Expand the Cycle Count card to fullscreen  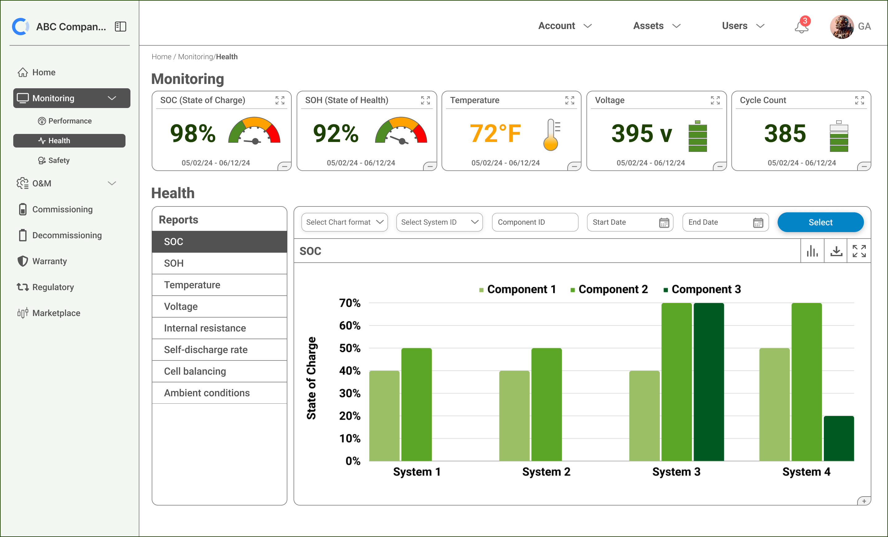860,100
